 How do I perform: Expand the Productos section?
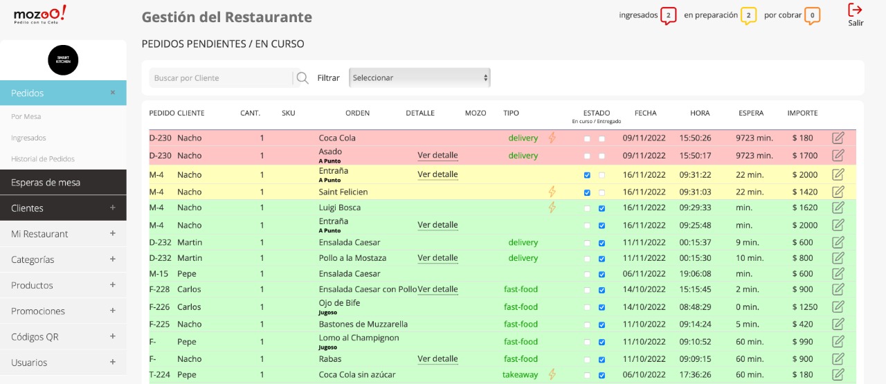113,285
